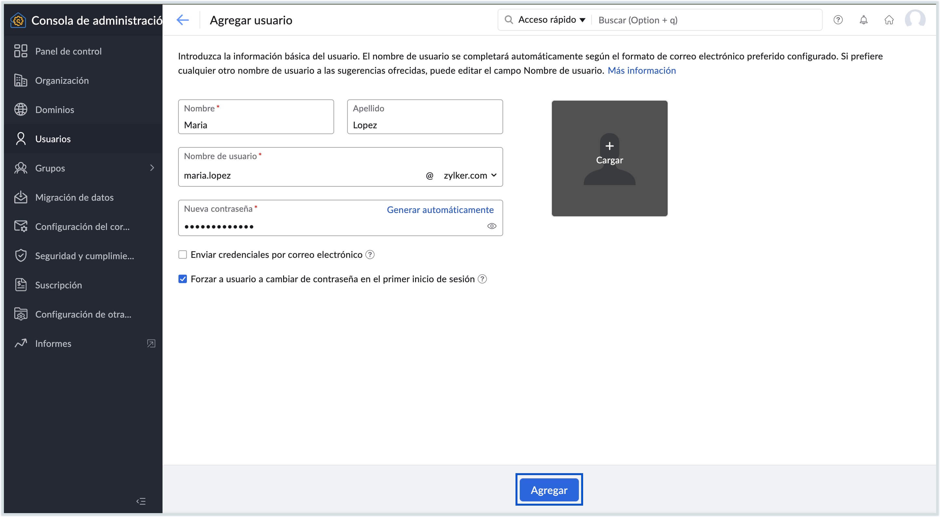Open notifications bell icon
The height and width of the screenshot is (517, 940).
tap(863, 20)
